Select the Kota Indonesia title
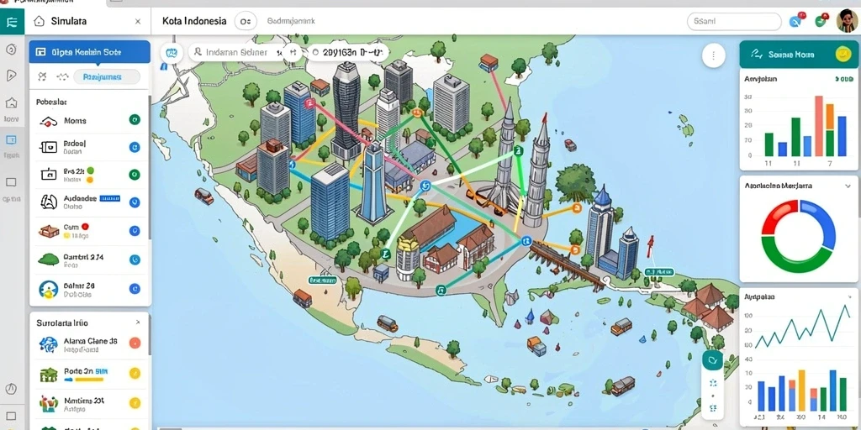861x430 pixels. pos(194,21)
